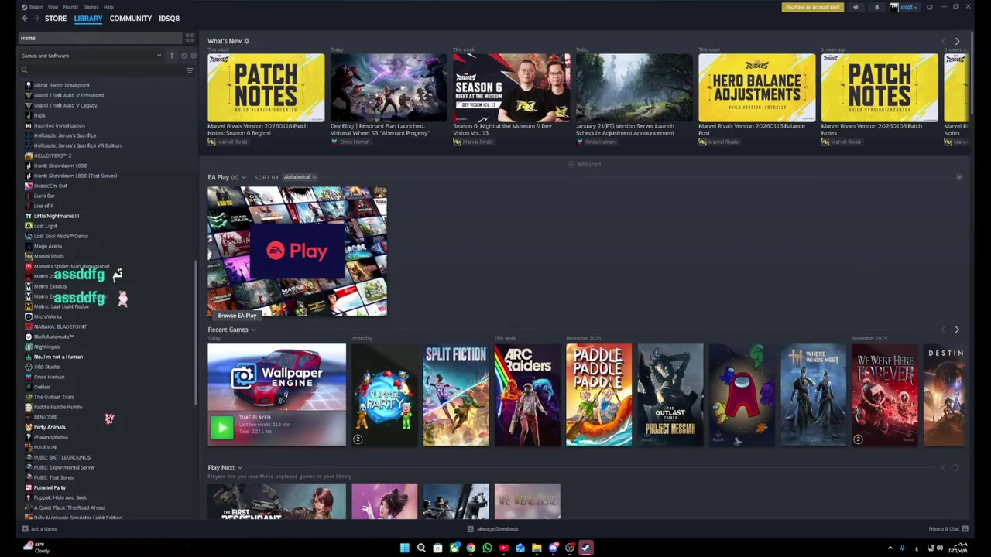Toggle sort-by-recent clock icon in sidebar
This screenshot has width=991, height=557.
coord(183,56)
